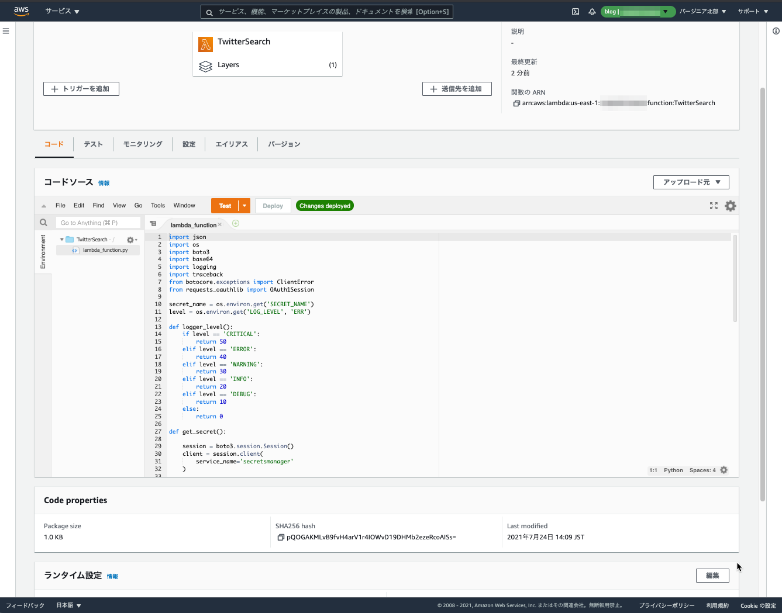
Task: Open the Tools menu in editor
Action: pos(158,206)
